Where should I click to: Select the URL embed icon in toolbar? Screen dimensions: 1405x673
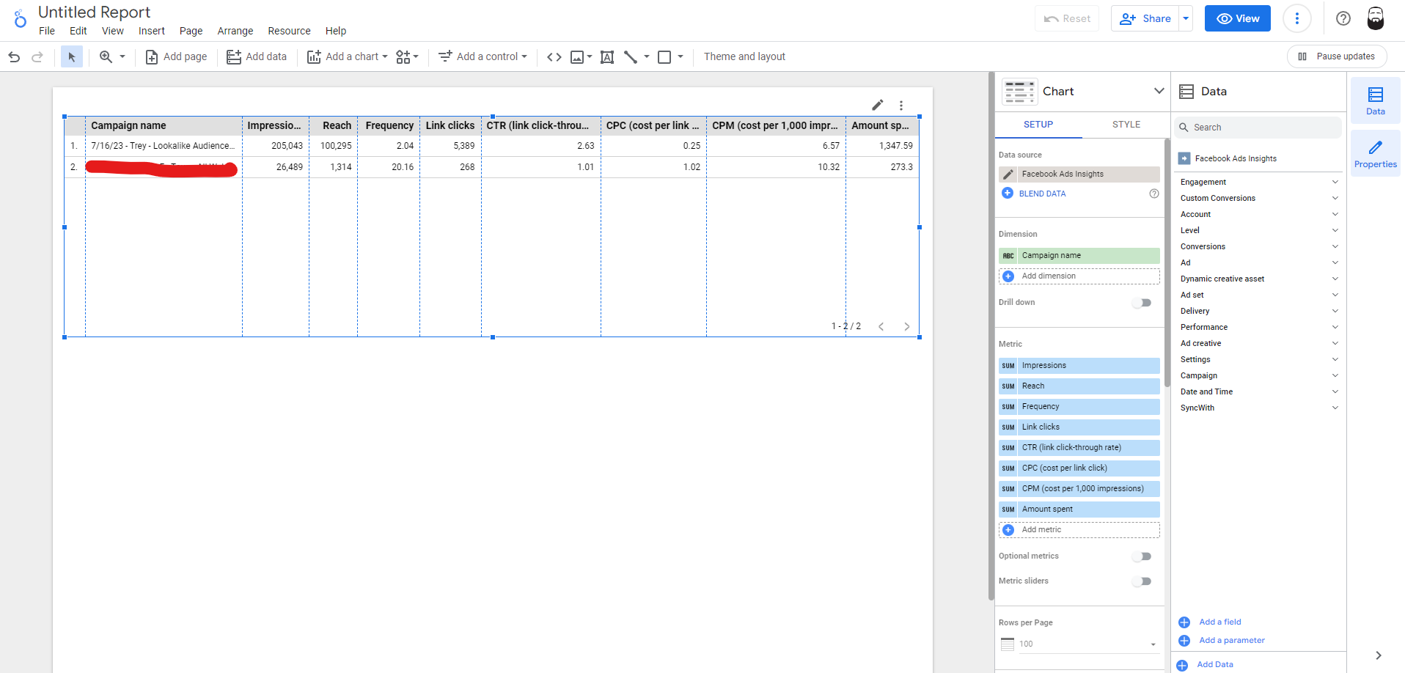click(x=554, y=56)
